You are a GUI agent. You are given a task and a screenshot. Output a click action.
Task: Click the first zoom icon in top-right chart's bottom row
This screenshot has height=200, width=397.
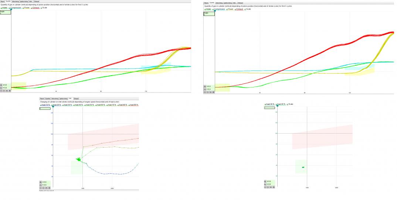tap(205, 92)
